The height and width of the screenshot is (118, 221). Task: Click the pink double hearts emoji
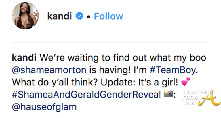186,83
